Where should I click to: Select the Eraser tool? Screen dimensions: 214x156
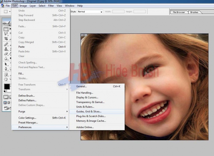(6, 54)
